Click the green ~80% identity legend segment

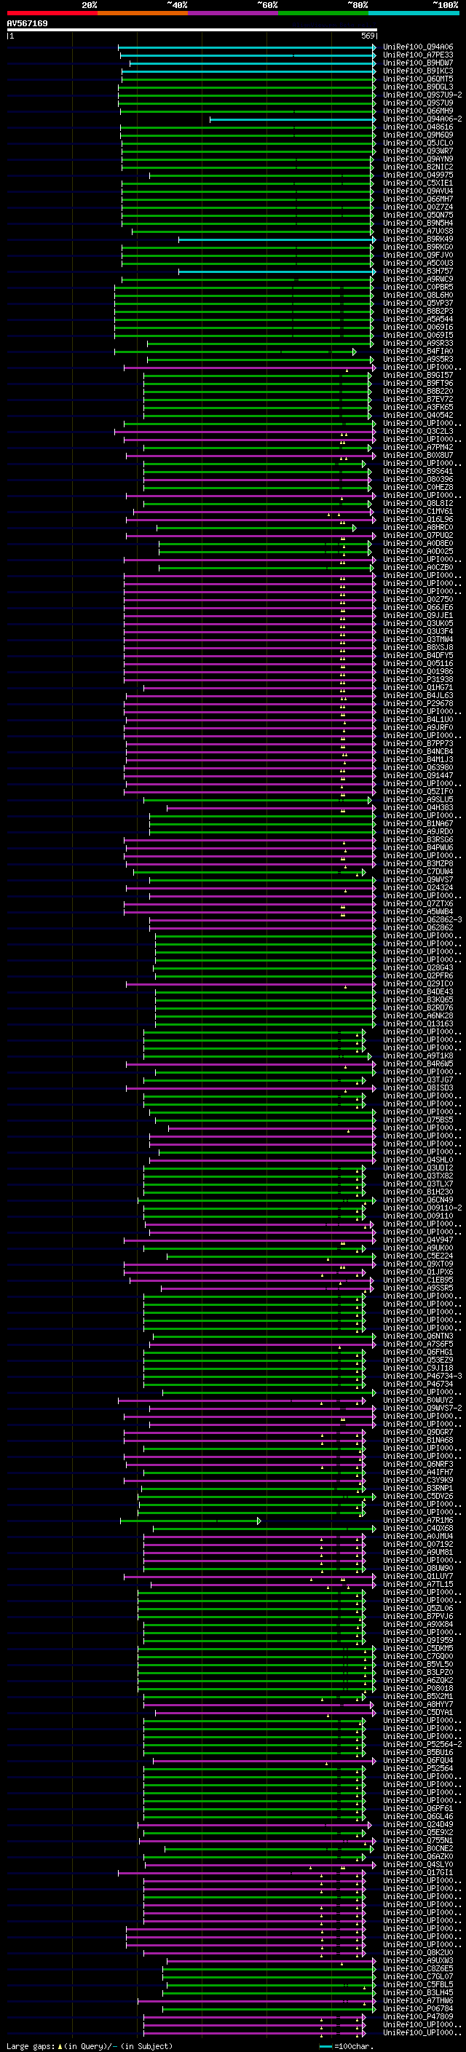tap(323, 13)
